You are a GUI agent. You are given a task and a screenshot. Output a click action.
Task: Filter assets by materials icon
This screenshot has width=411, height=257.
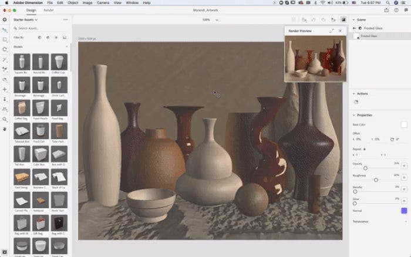pos(48,38)
